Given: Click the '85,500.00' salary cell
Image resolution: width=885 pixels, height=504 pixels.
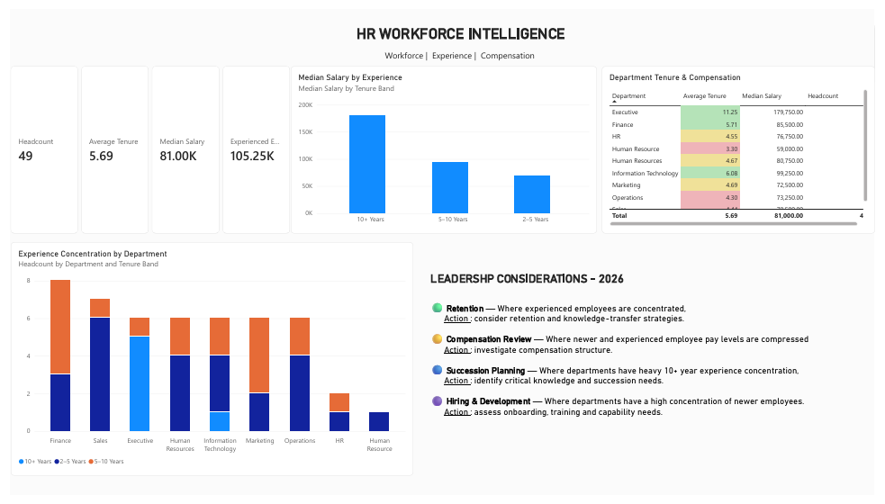Looking at the screenshot, I should coord(790,125).
